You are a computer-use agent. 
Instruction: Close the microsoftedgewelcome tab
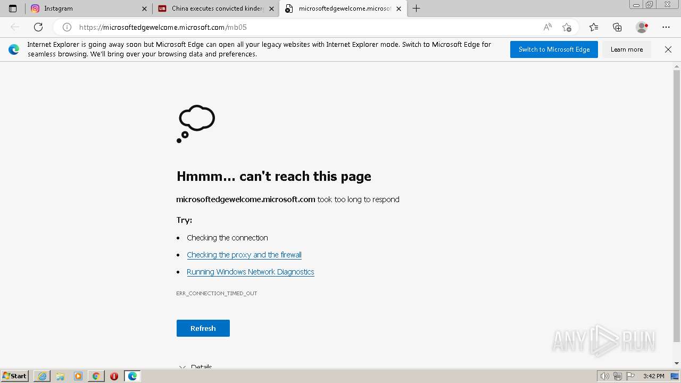tap(398, 9)
